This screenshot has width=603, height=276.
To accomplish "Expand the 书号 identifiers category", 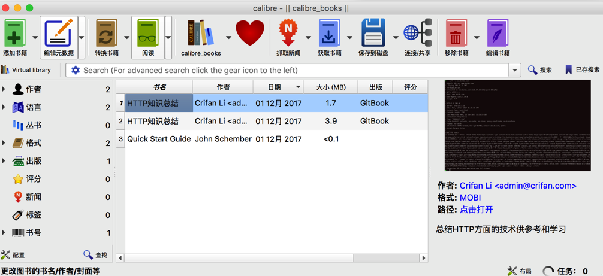I will (x=4, y=233).
